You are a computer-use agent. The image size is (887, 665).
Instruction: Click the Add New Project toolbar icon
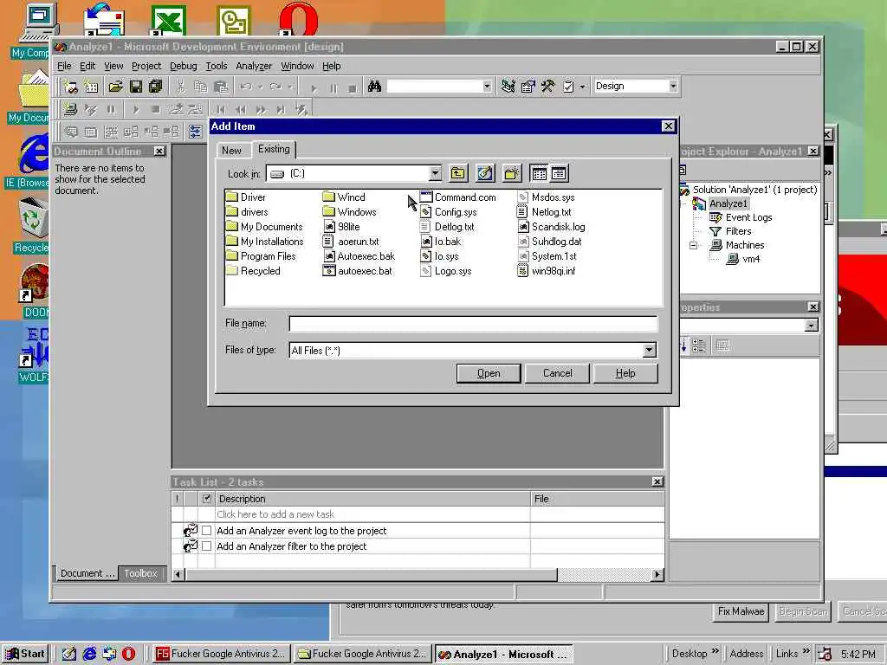click(71, 87)
